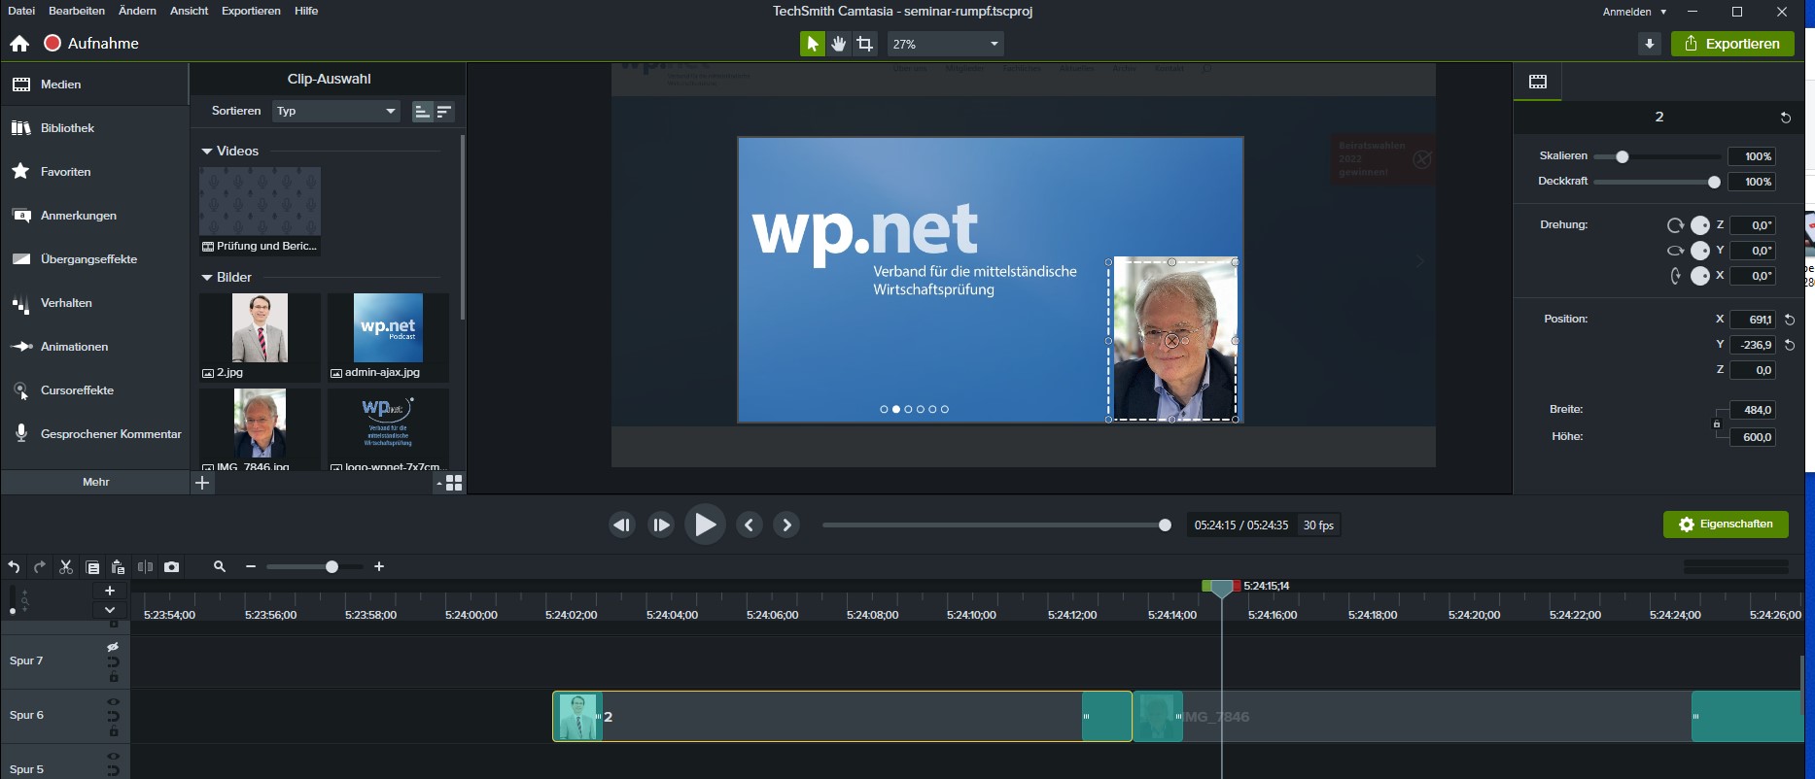This screenshot has width=1815, height=779.
Task: Select the Prüfung und Beric... video thumbnail
Action: tap(260, 202)
